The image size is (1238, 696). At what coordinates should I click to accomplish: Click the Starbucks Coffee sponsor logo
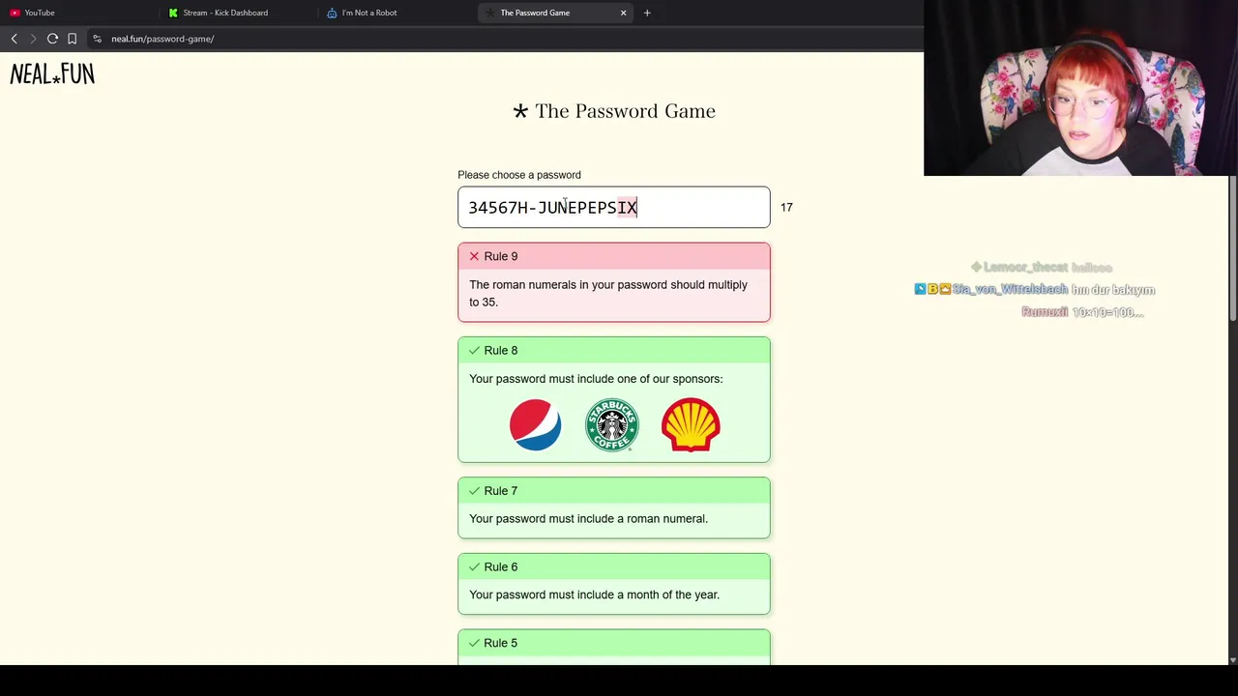612,425
